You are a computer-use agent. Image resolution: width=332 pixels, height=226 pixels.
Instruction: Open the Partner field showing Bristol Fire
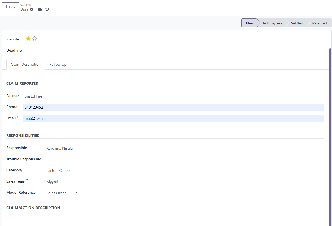(33, 96)
